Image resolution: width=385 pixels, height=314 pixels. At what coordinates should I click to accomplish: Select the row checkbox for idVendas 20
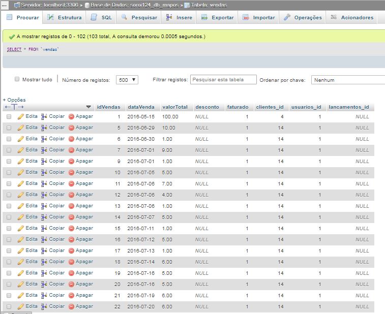[x=9, y=285]
